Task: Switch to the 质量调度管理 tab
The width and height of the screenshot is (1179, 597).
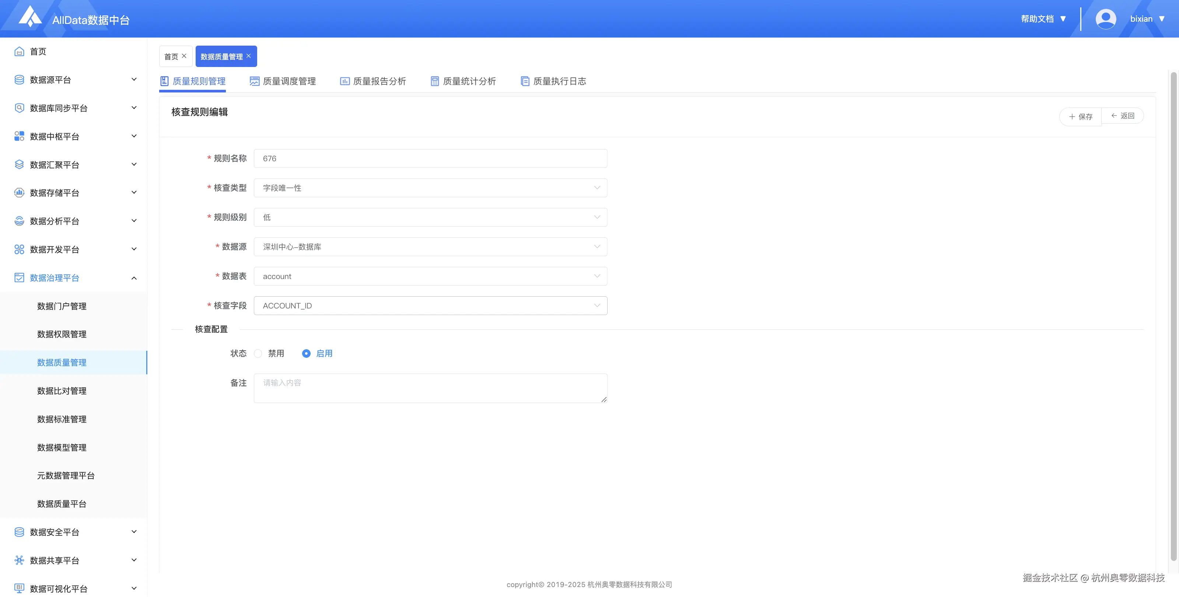Action: point(283,81)
